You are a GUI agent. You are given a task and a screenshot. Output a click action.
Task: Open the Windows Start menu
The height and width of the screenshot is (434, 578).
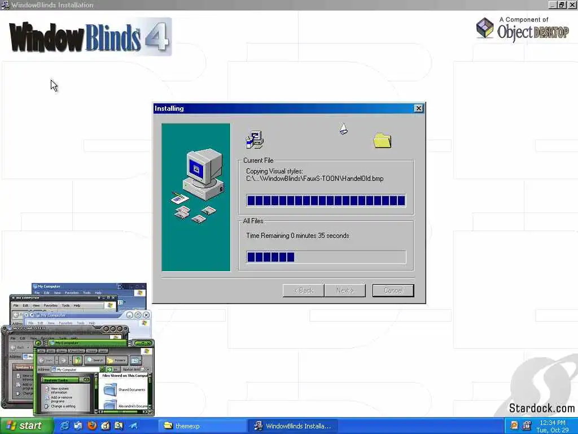pos(26,426)
